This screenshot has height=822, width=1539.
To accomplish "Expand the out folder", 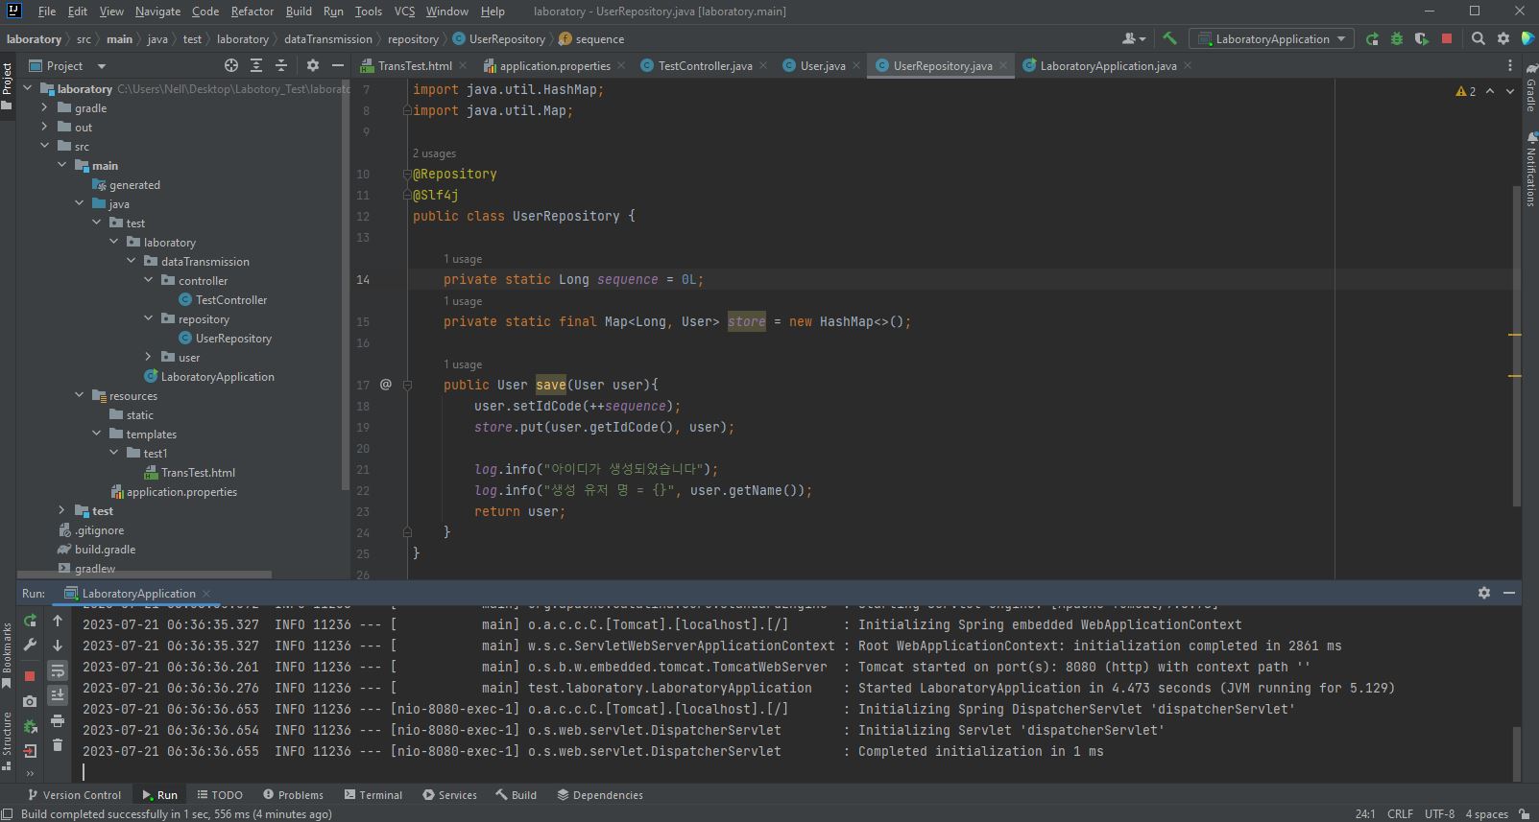I will [x=44, y=127].
